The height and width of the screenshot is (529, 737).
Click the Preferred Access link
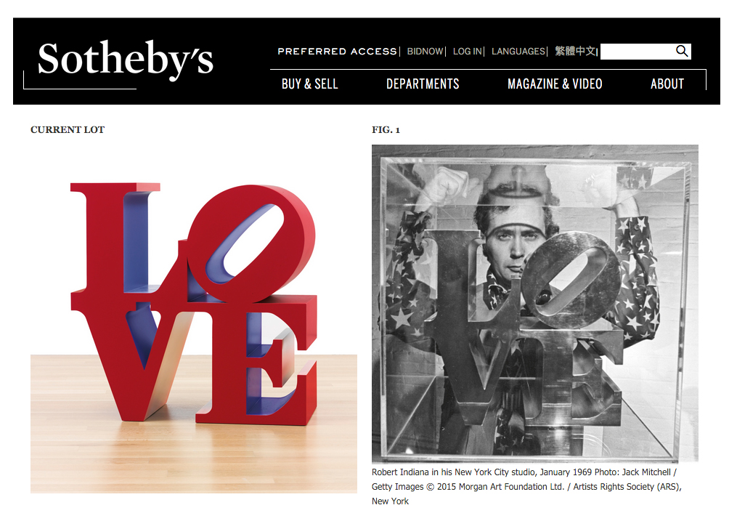[337, 52]
